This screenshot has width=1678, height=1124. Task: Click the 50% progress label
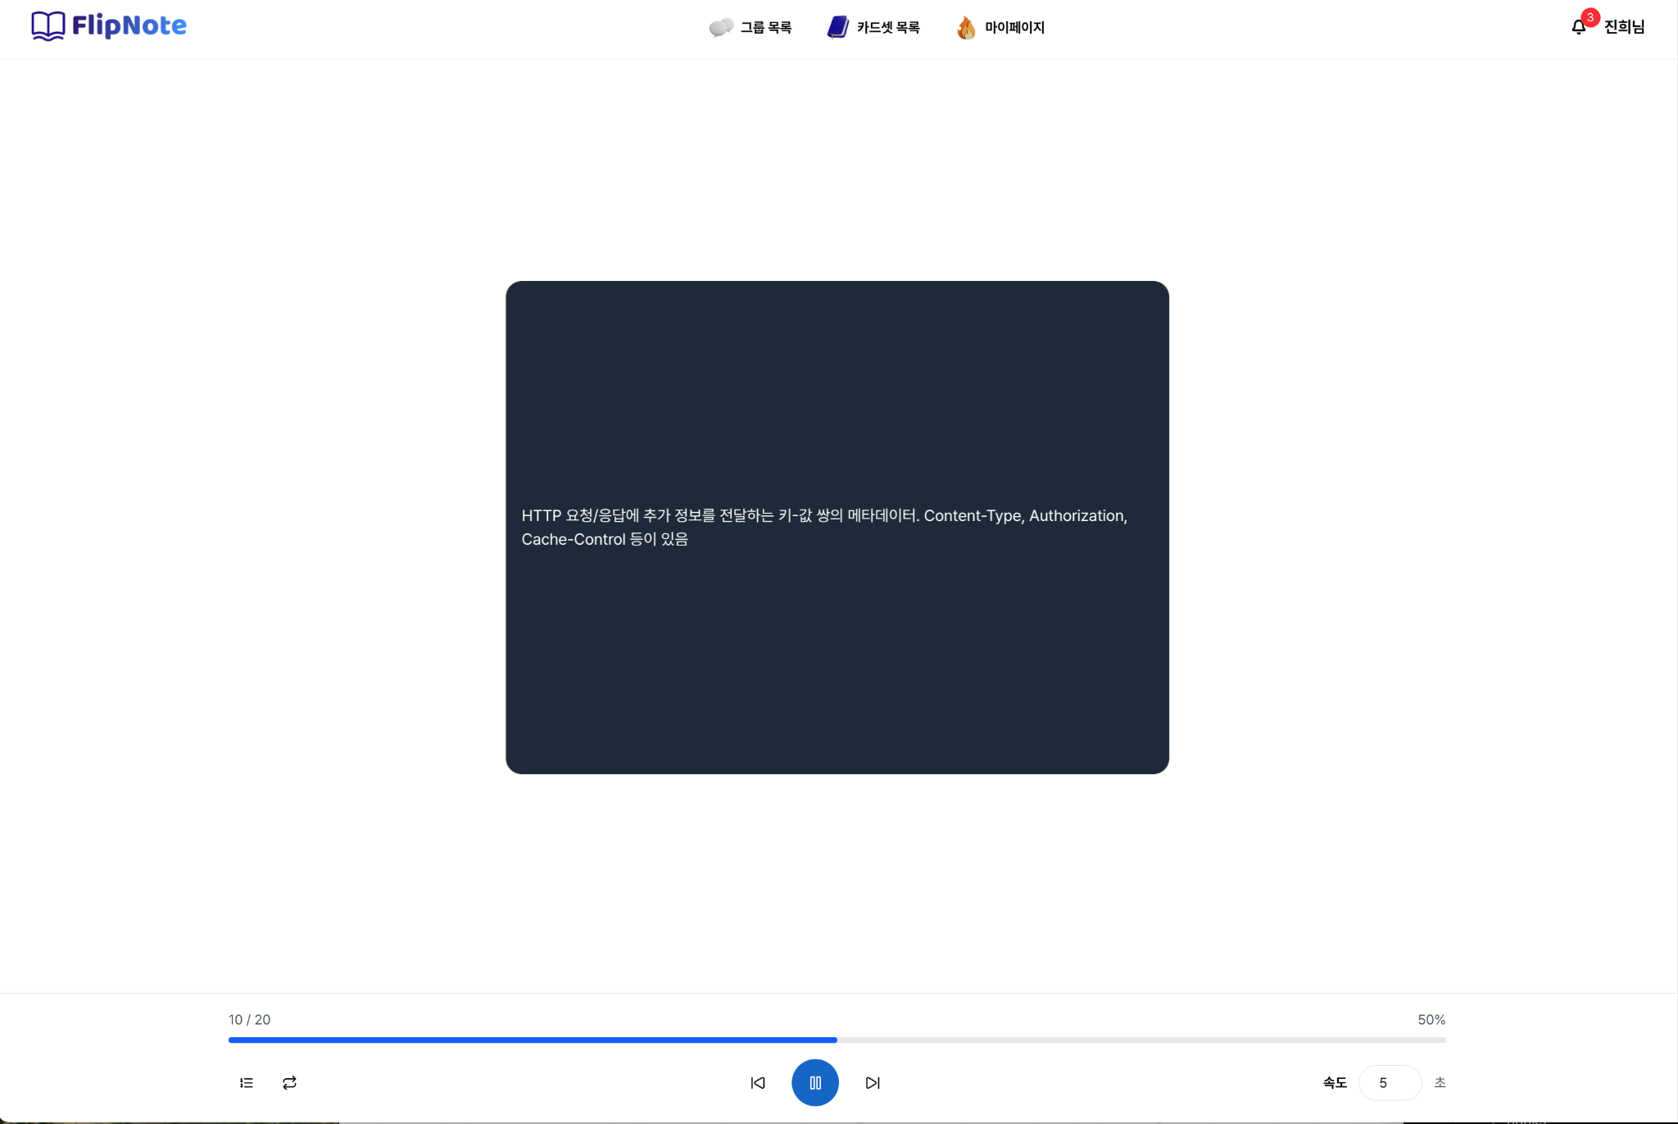pos(1431,1020)
